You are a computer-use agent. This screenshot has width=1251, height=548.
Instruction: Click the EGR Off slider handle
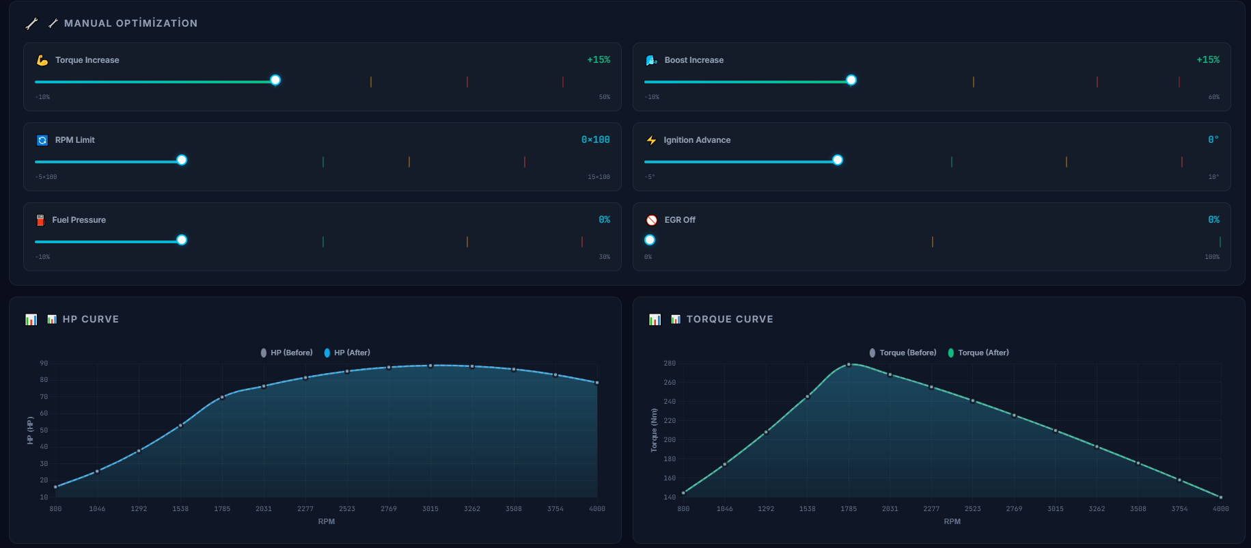pos(650,240)
